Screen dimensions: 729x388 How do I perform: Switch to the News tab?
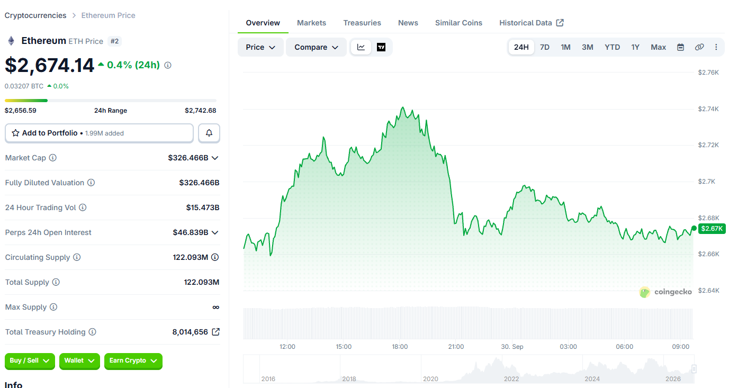point(408,23)
